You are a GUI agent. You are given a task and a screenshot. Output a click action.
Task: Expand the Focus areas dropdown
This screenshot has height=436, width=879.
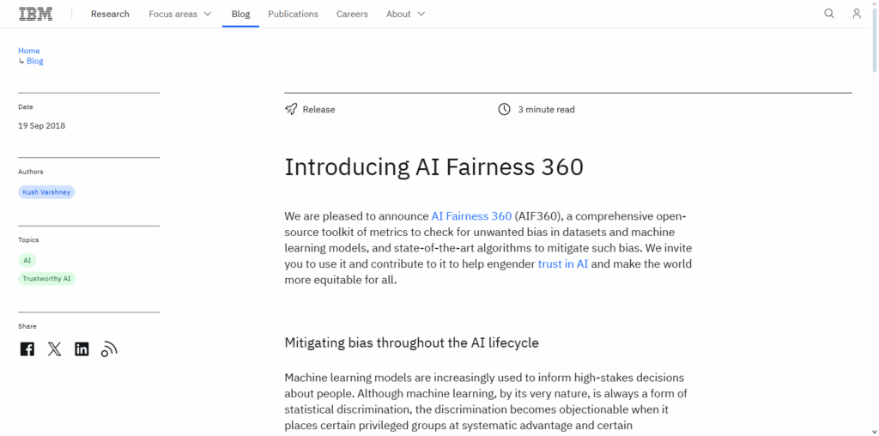[x=180, y=14]
